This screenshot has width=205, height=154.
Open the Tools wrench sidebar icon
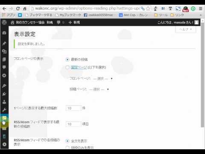coord(4,110)
